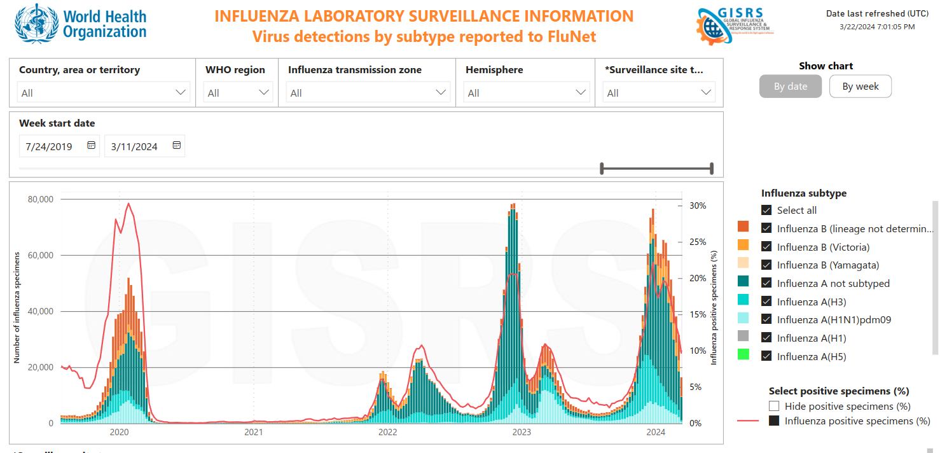Toggle the Select all subtype checkbox

pyautogui.click(x=766, y=210)
